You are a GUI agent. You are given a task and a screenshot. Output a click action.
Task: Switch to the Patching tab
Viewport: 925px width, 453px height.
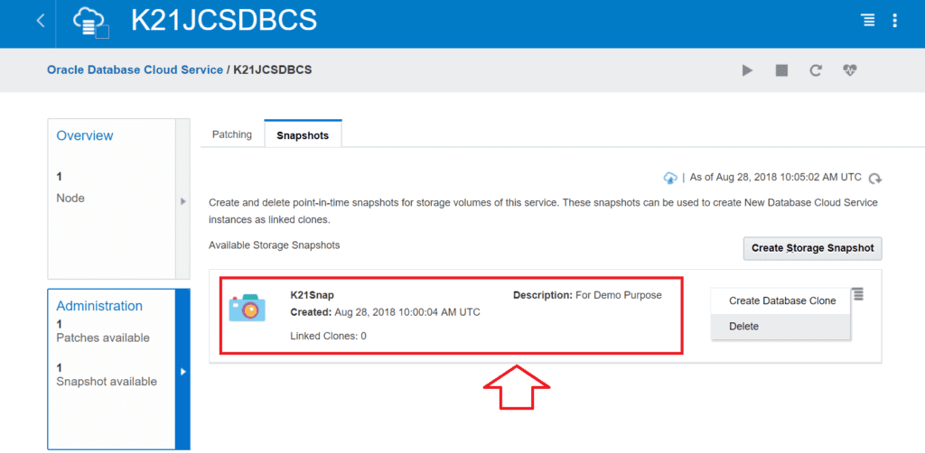point(232,134)
